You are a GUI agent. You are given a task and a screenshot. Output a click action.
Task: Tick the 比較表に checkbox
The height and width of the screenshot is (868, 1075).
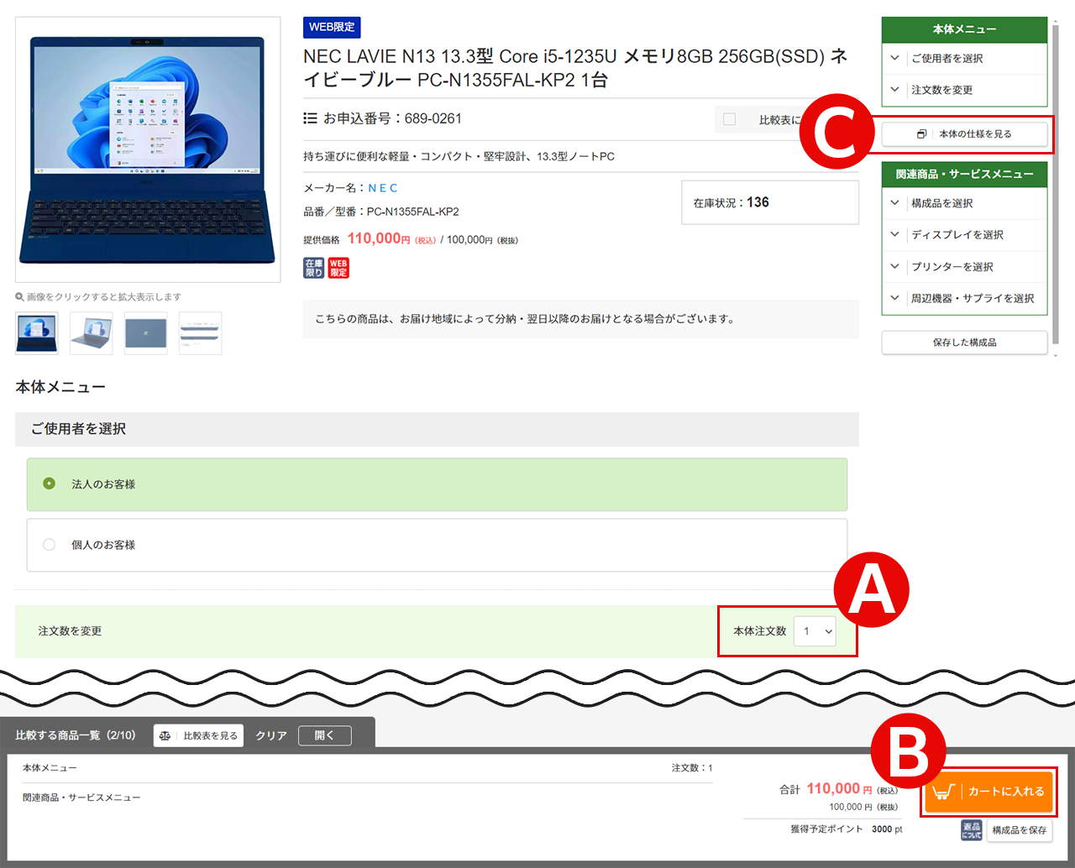pyautogui.click(x=730, y=119)
